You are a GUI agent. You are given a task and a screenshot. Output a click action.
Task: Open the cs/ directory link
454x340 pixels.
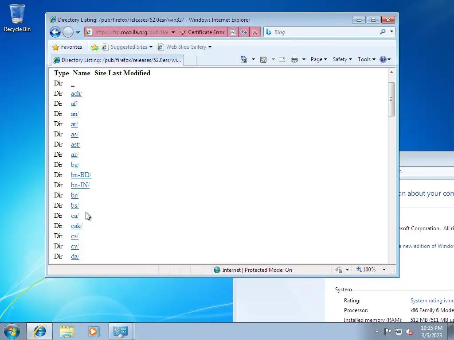74,236
